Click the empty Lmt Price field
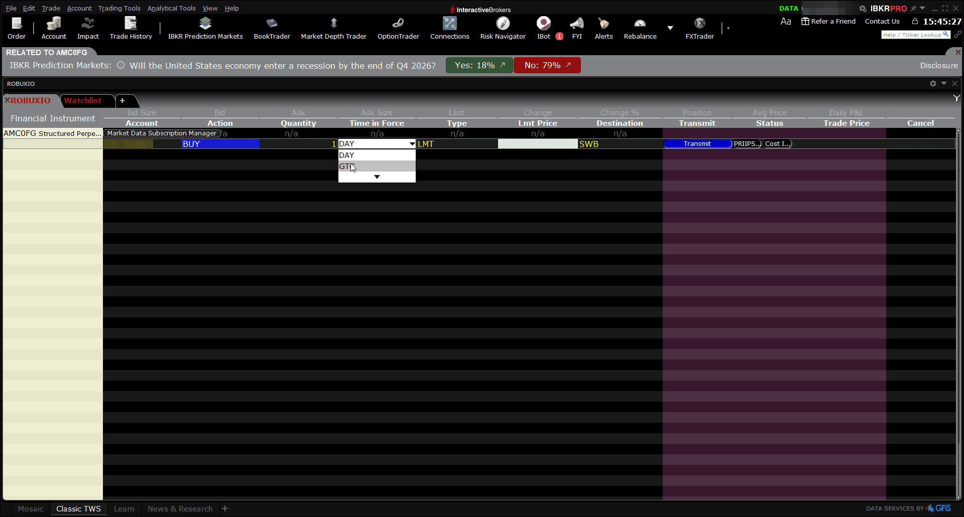The image size is (964, 517). tap(538, 144)
